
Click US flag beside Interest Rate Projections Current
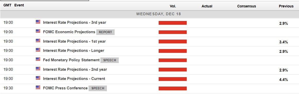click(38, 78)
